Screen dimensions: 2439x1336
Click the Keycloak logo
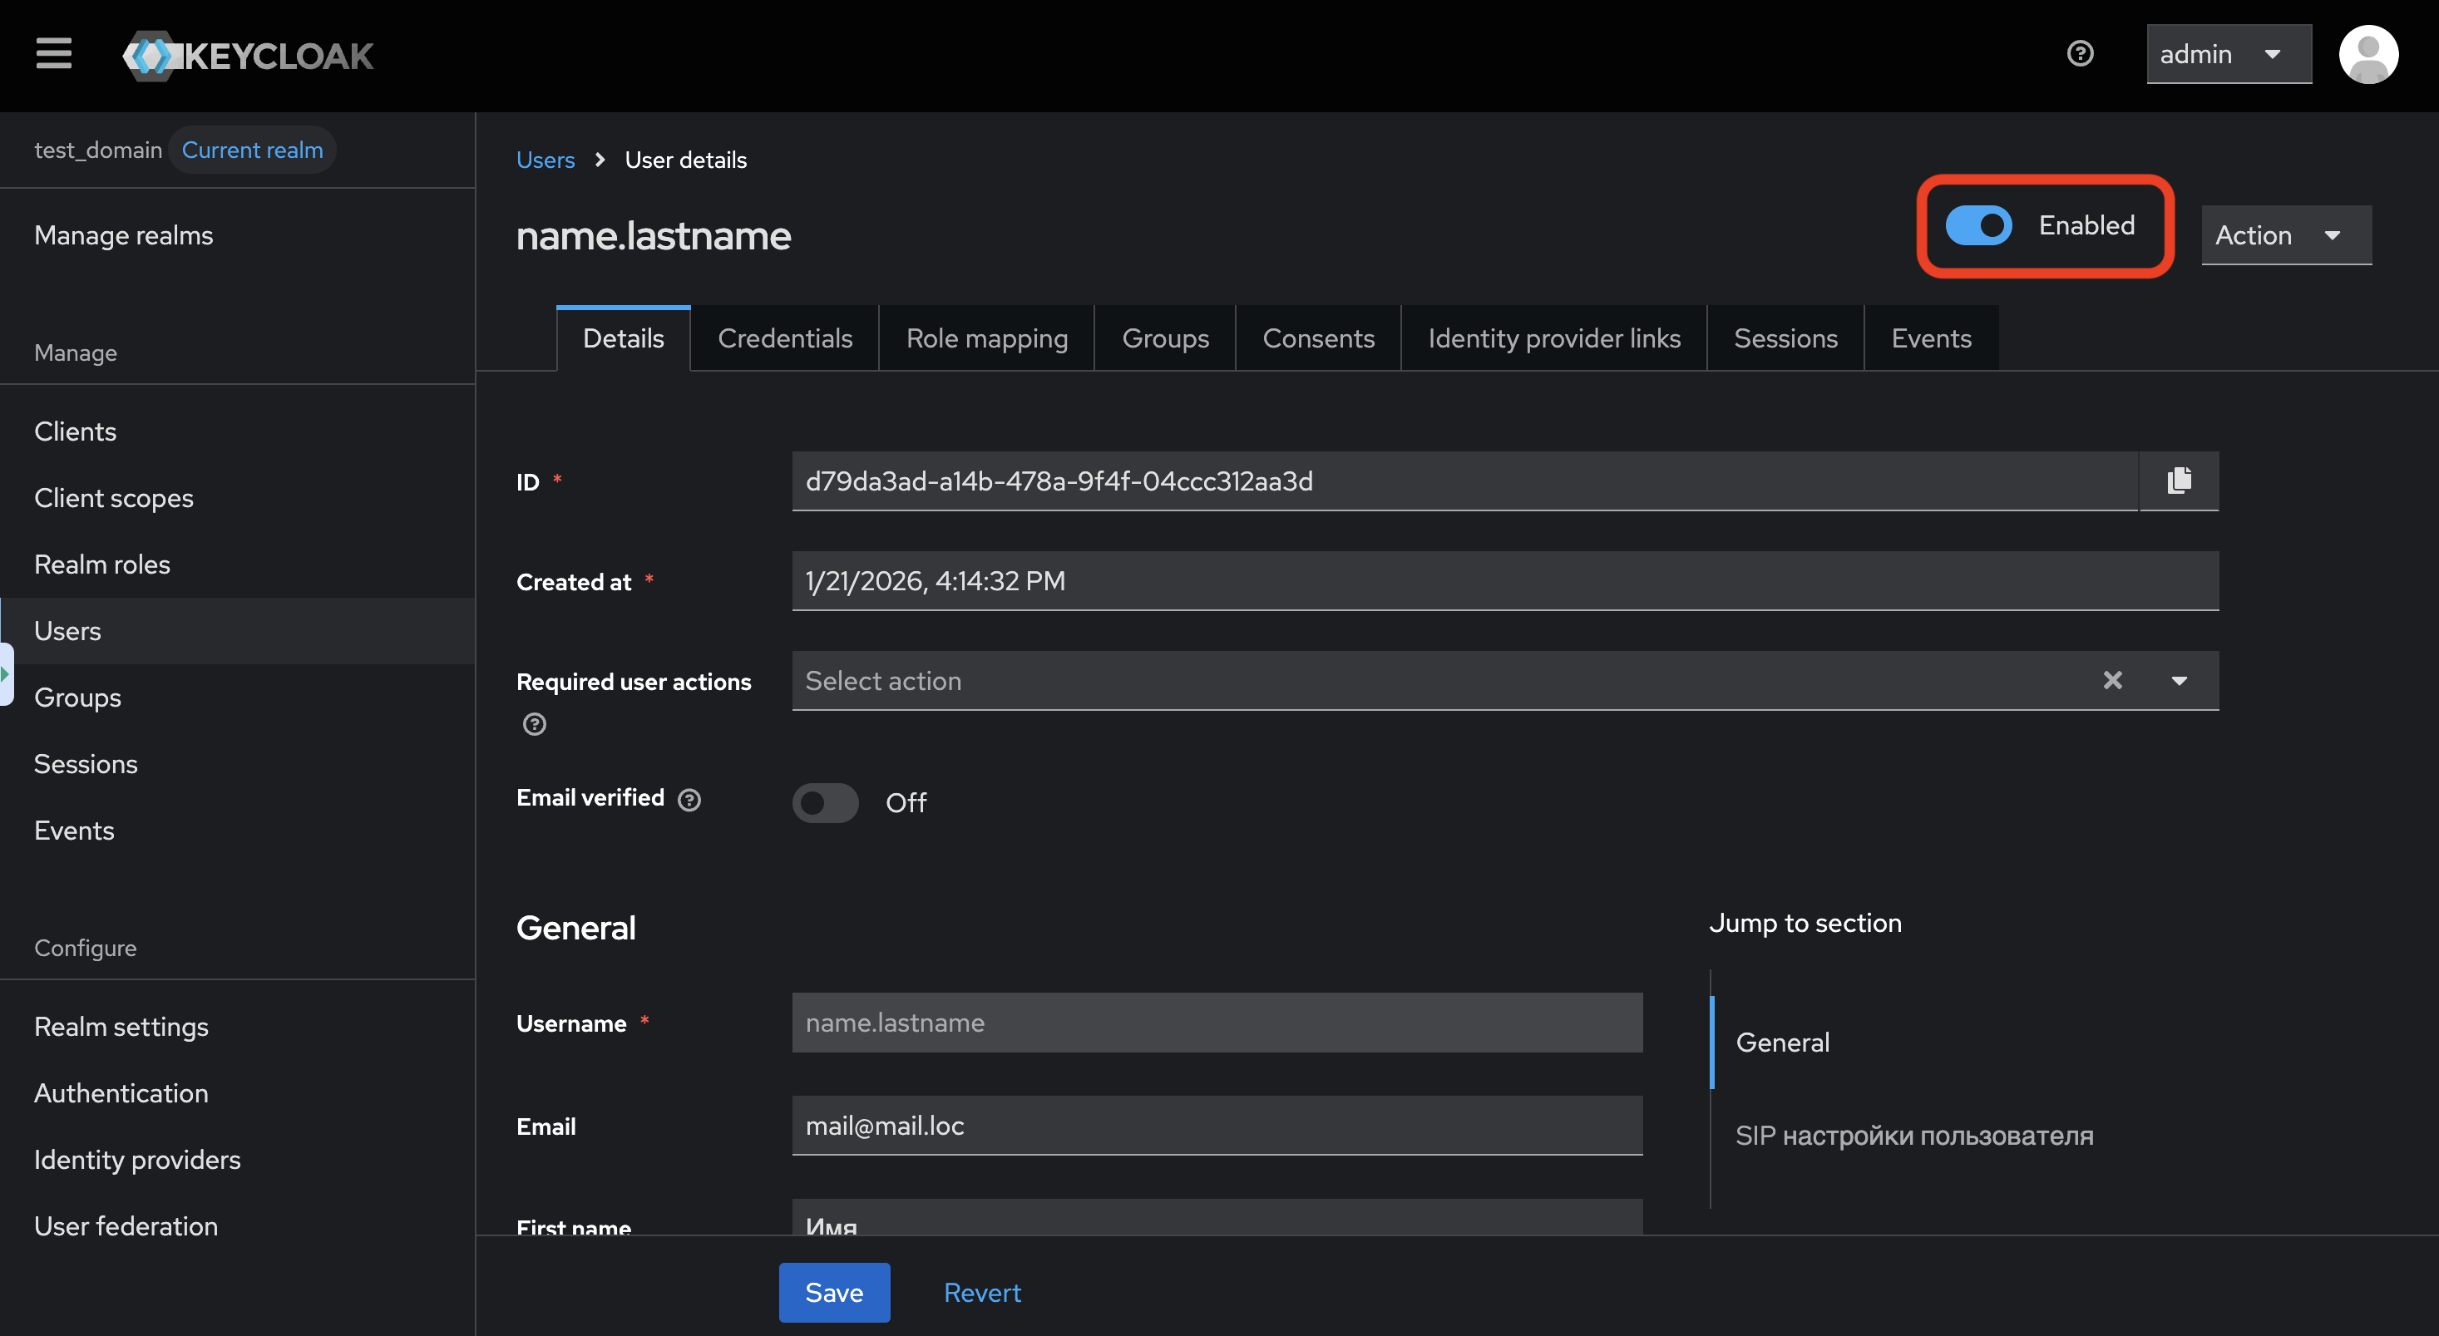click(248, 56)
